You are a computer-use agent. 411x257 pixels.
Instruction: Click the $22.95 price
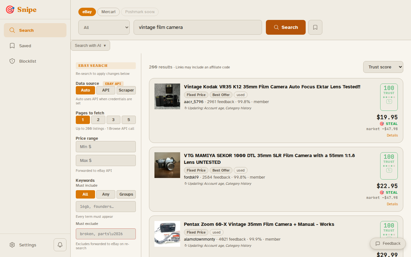(x=387, y=186)
